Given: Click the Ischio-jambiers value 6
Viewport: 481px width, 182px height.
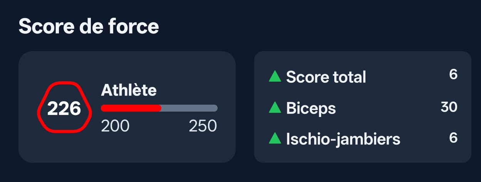Looking at the screenshot, I should (x=453, y=138).
